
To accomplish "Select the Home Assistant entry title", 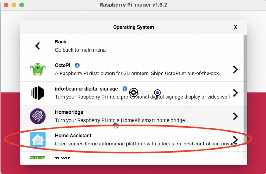I will (73, 135).
